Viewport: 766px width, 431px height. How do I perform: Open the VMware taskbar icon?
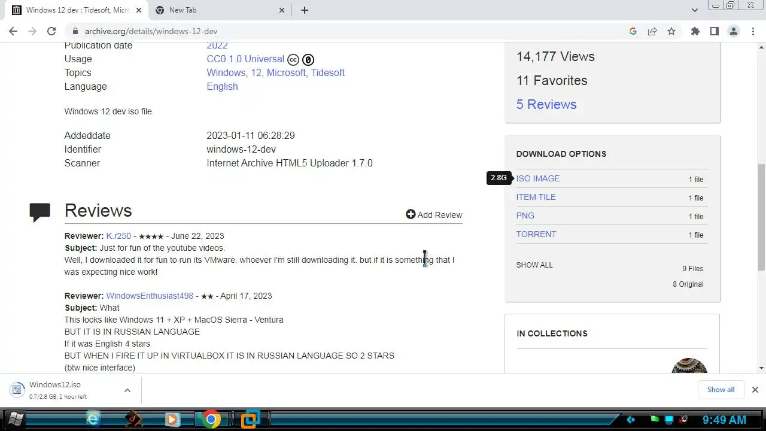pyautogui.click(x=251, y=420)
